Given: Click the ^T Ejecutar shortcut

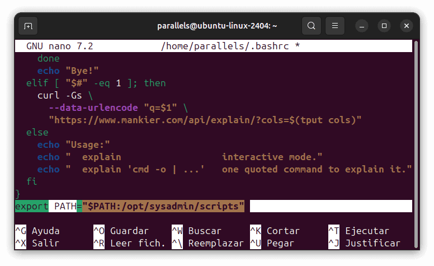Looking at the screenshot, I should [358, 231].
